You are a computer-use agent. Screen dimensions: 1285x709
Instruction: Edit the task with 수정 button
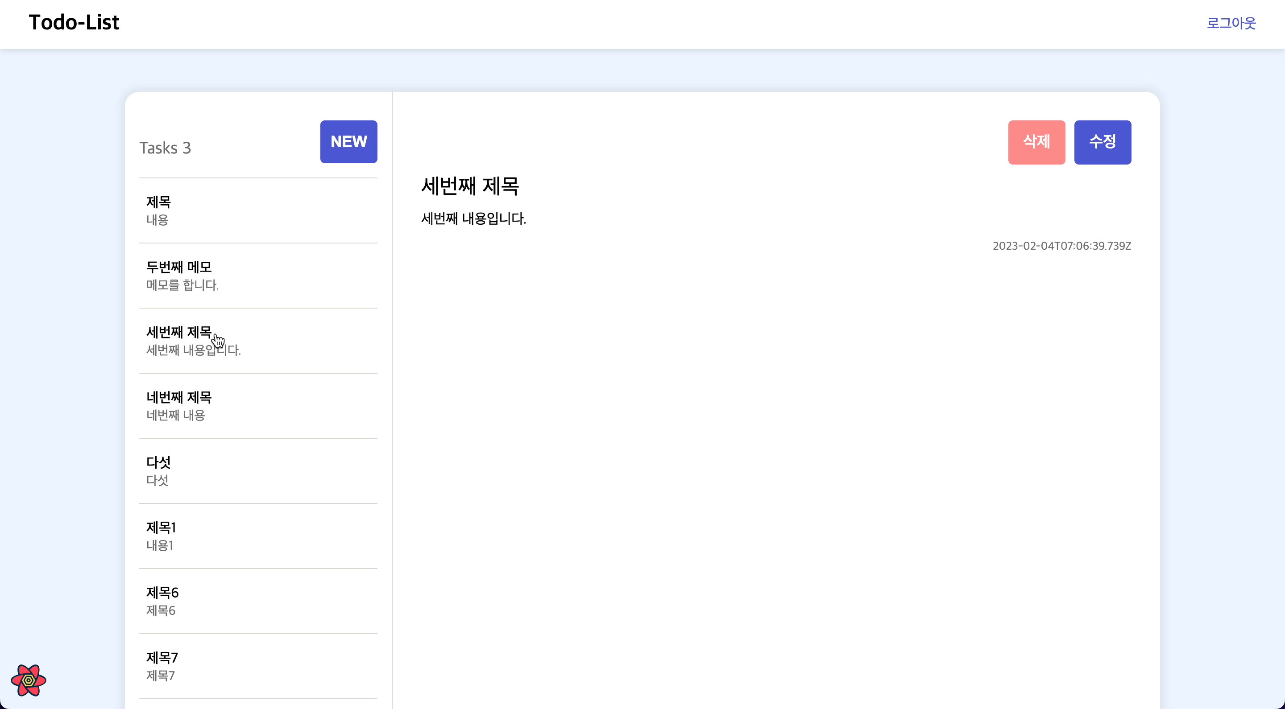pos(1103,142)
